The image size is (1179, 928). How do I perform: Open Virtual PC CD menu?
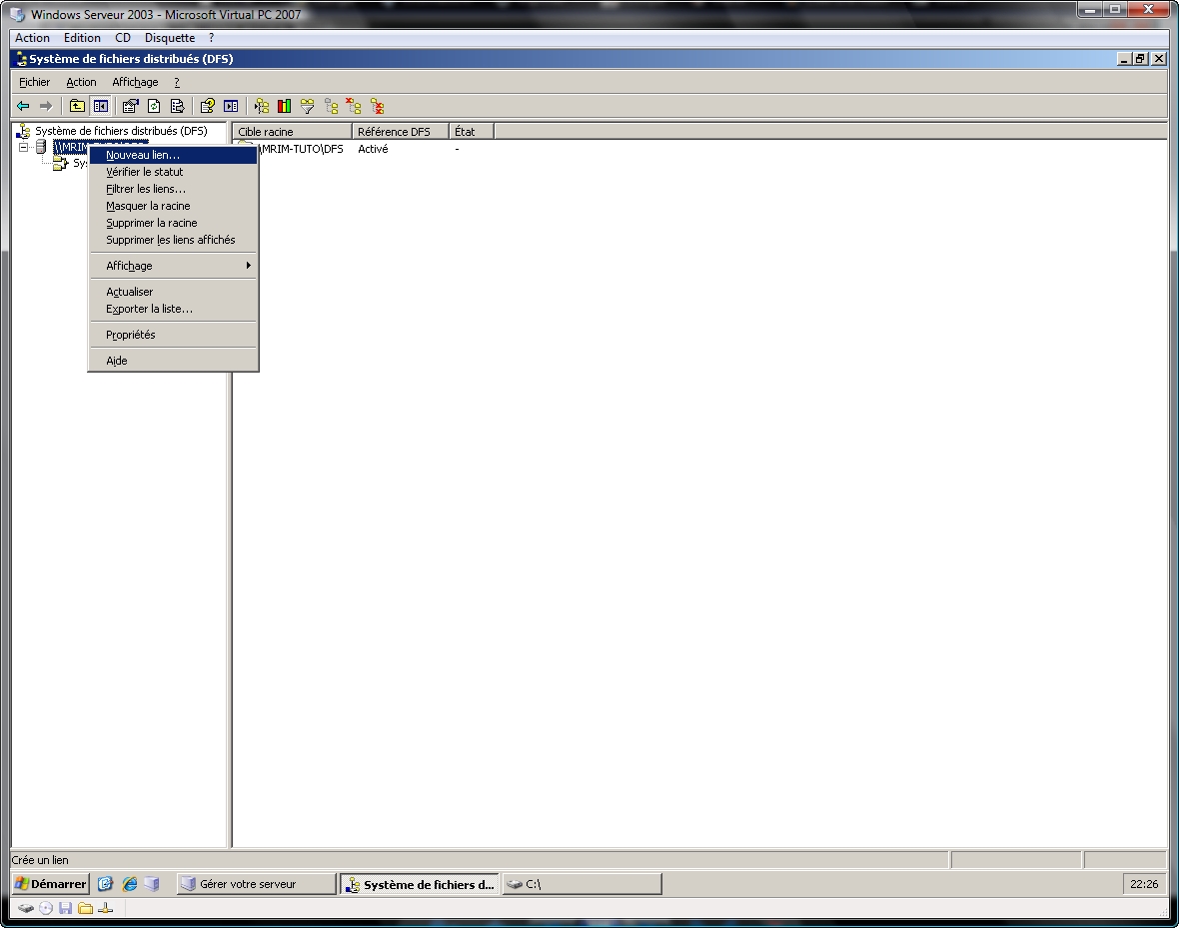point(123,38)
